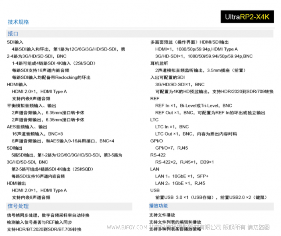281x236 pixels.
Task: Click the SDI输入 subsection heading
Action: point(15,42)
